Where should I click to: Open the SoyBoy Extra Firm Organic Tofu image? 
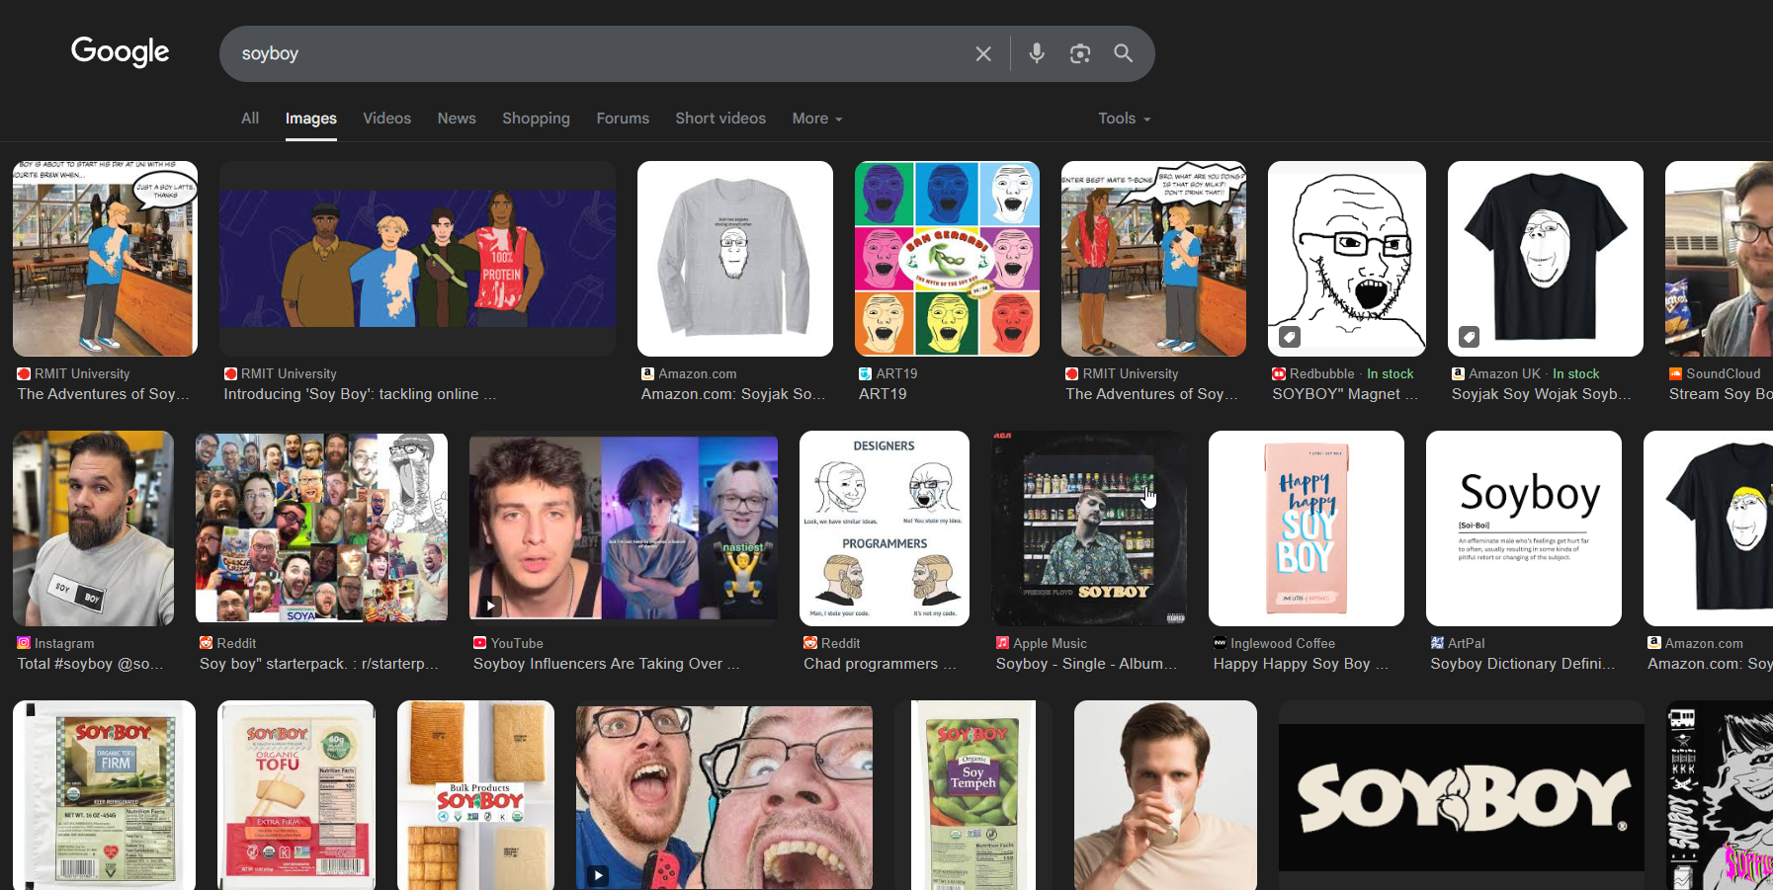coord(296,795)
